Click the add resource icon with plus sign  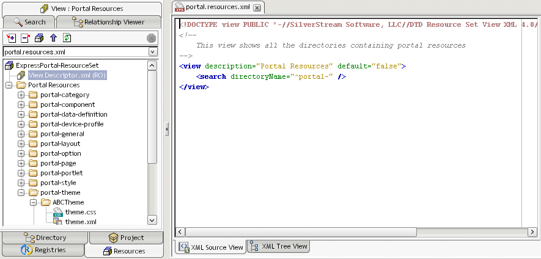pos(12,38)
